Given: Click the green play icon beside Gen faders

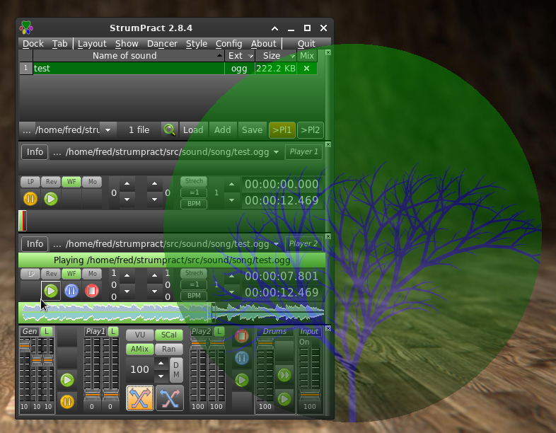Looking at the screenshot, I should tap(67, 380).
